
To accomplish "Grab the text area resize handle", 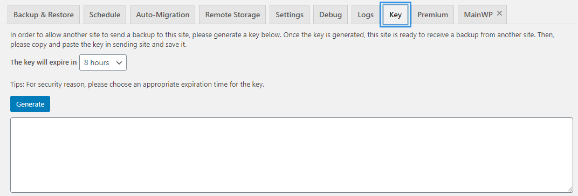I will (x=570, y=189).
